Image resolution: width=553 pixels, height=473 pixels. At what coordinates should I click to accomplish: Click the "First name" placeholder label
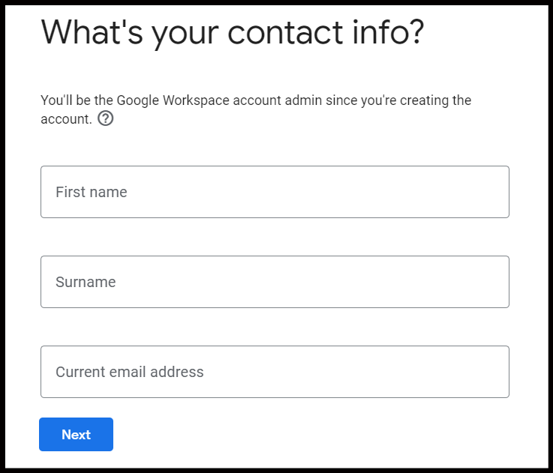92,192
